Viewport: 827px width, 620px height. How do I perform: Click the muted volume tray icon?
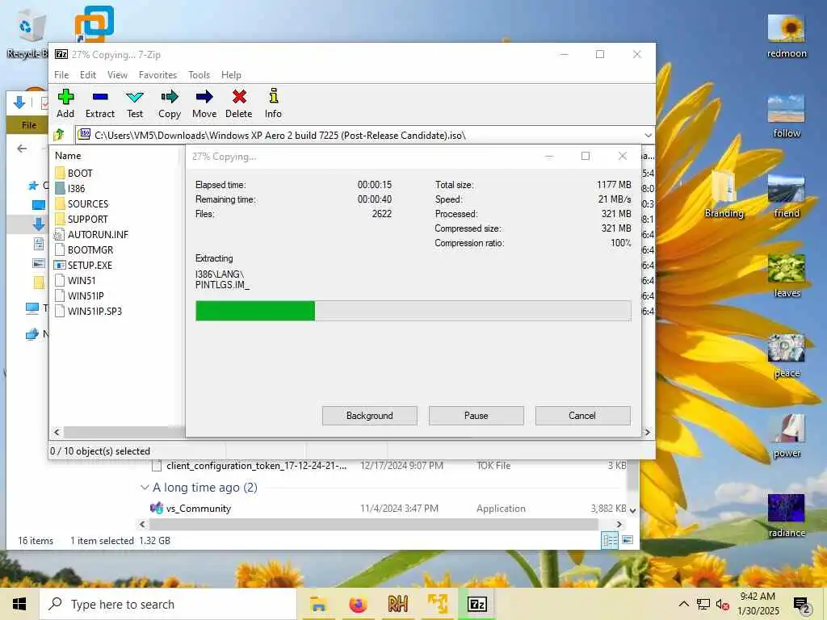[721, 604]
